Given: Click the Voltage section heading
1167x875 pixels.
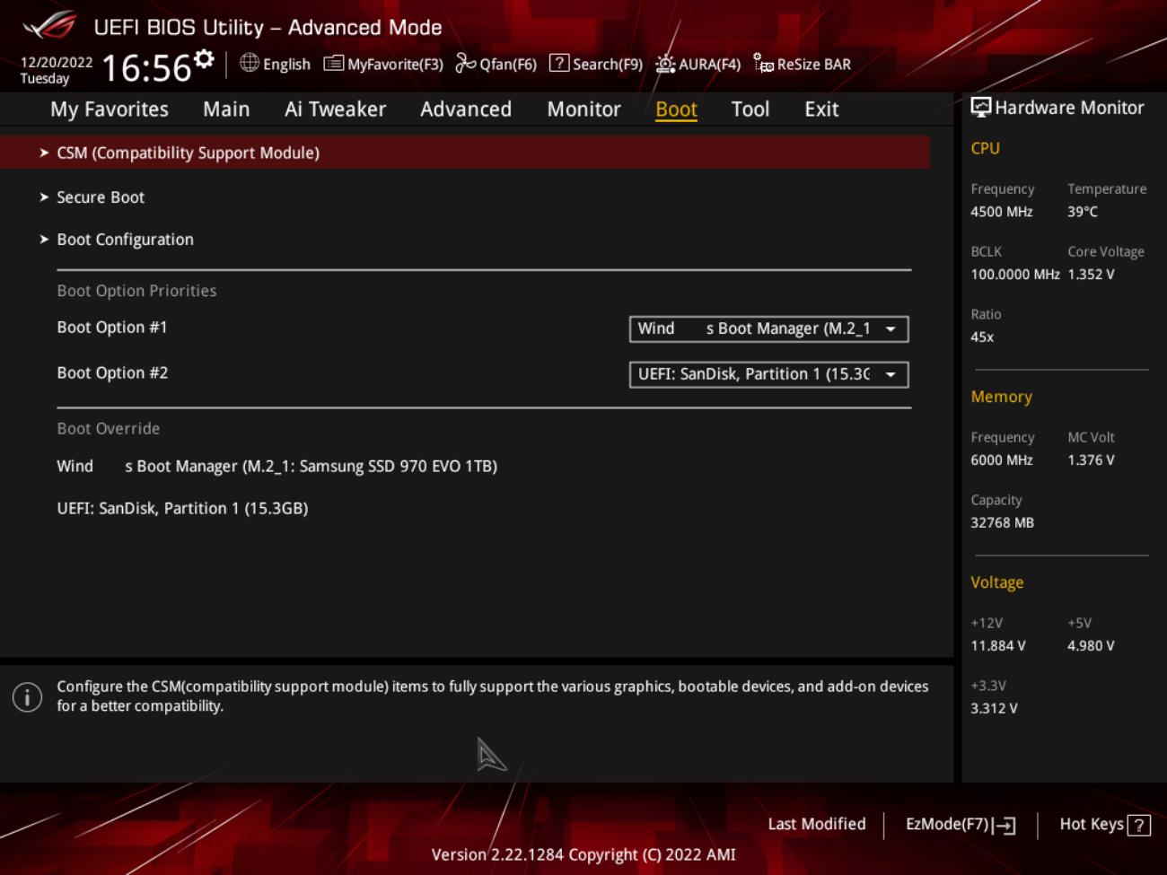Looking at the screenshot, I should [996, 582].
